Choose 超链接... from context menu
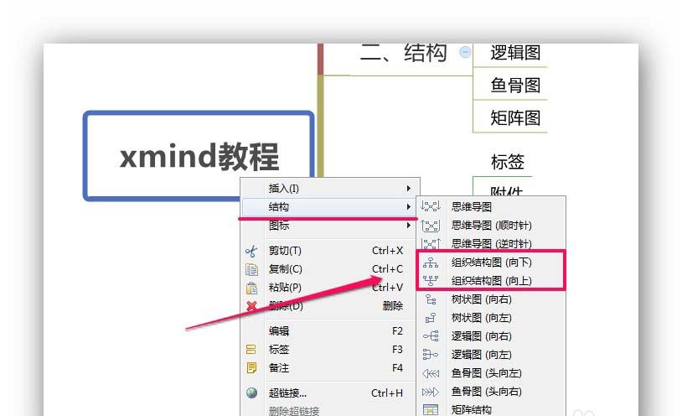This screenshot has height=416, width=682. point(330,393)
